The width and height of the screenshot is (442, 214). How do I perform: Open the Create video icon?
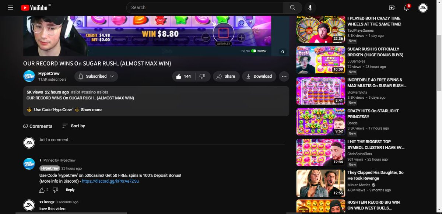(392, 8)
